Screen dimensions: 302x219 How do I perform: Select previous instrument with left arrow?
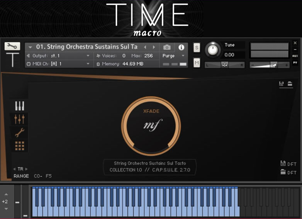tap(145, 47)
